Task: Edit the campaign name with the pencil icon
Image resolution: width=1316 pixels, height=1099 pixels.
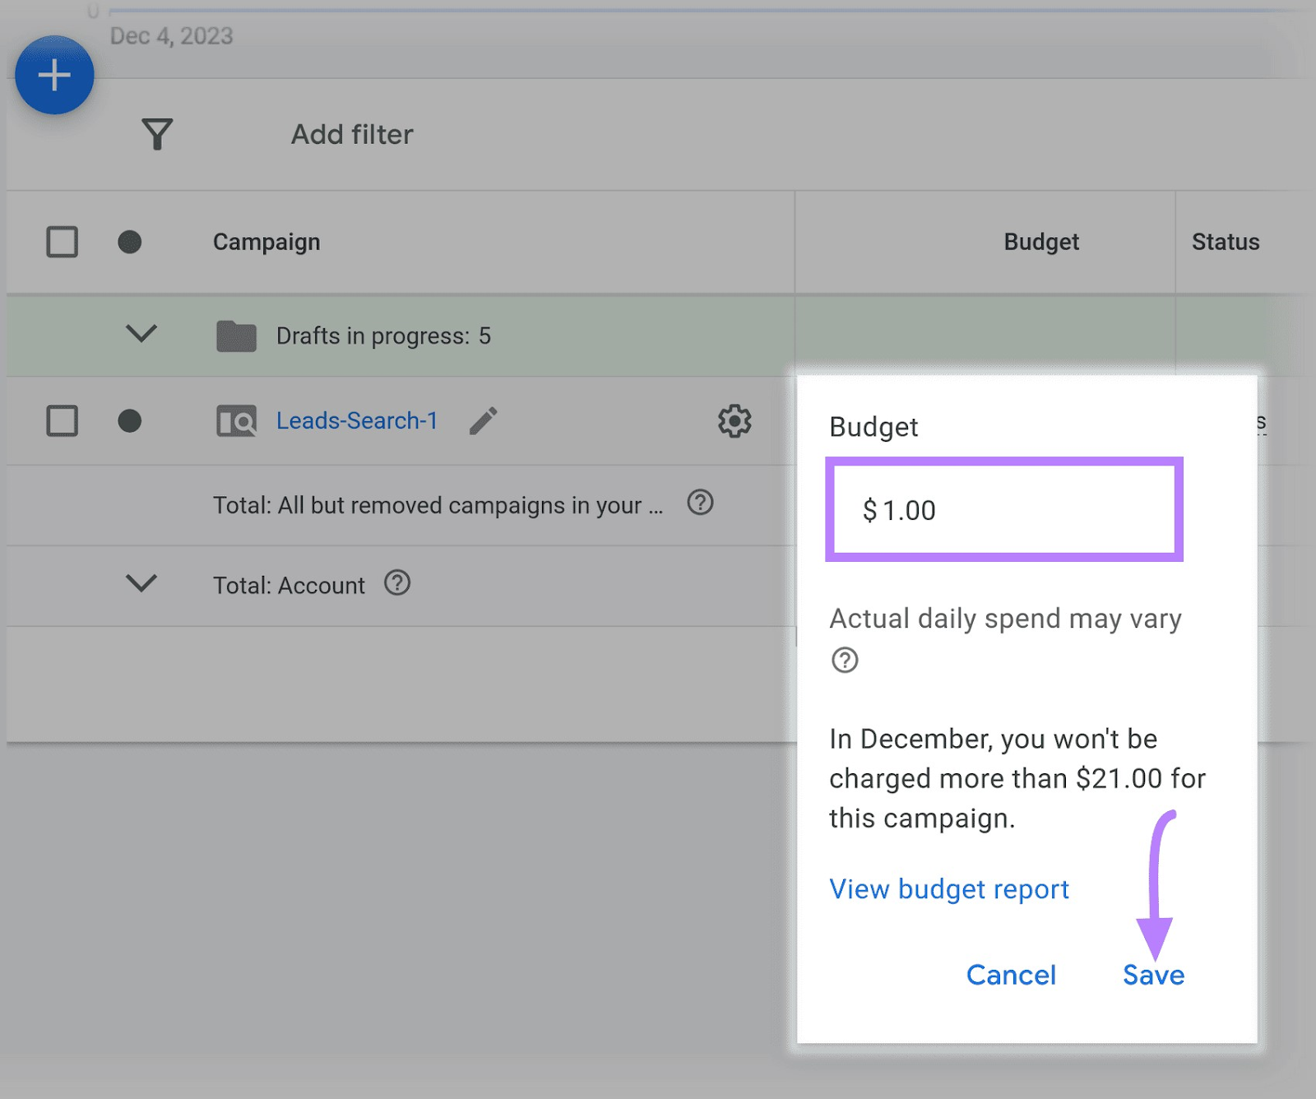Action: coord(484,420)
